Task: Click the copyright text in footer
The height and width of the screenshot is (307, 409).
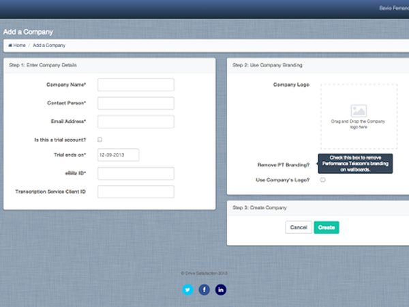Action: point(204,274)
